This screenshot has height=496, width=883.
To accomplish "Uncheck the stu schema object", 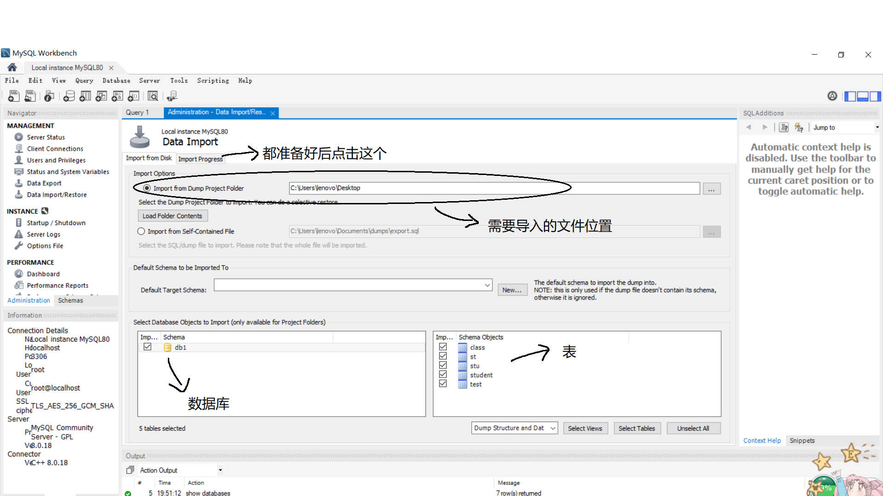I will pyautogui.click(x=443, y=365).
